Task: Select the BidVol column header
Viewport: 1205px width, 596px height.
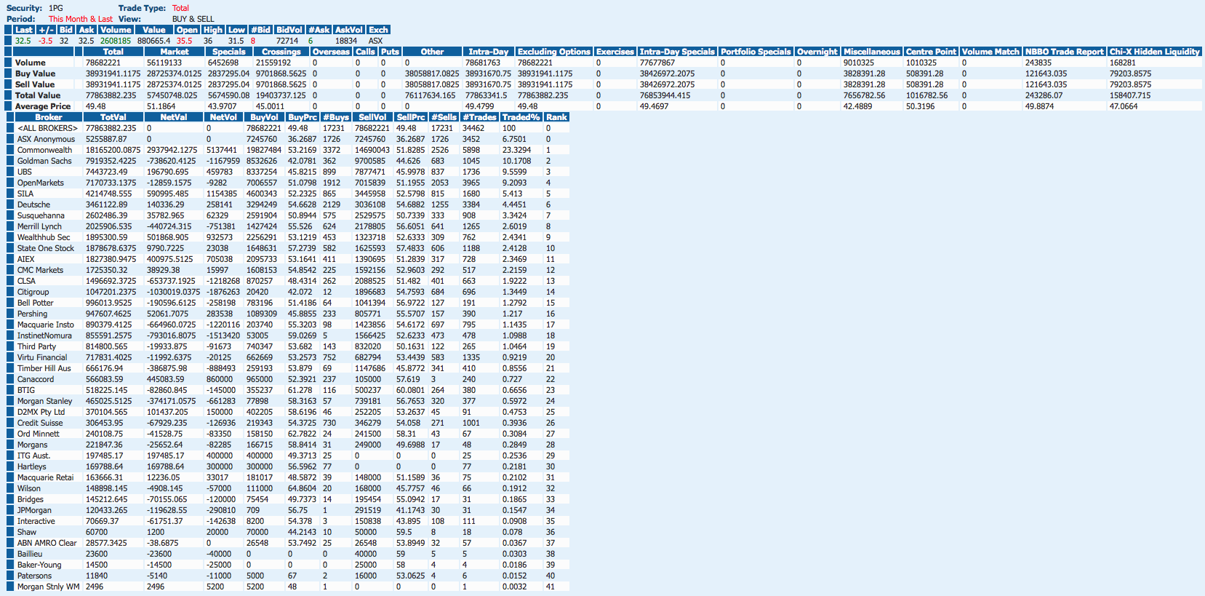Action: [x=289, y=30]
